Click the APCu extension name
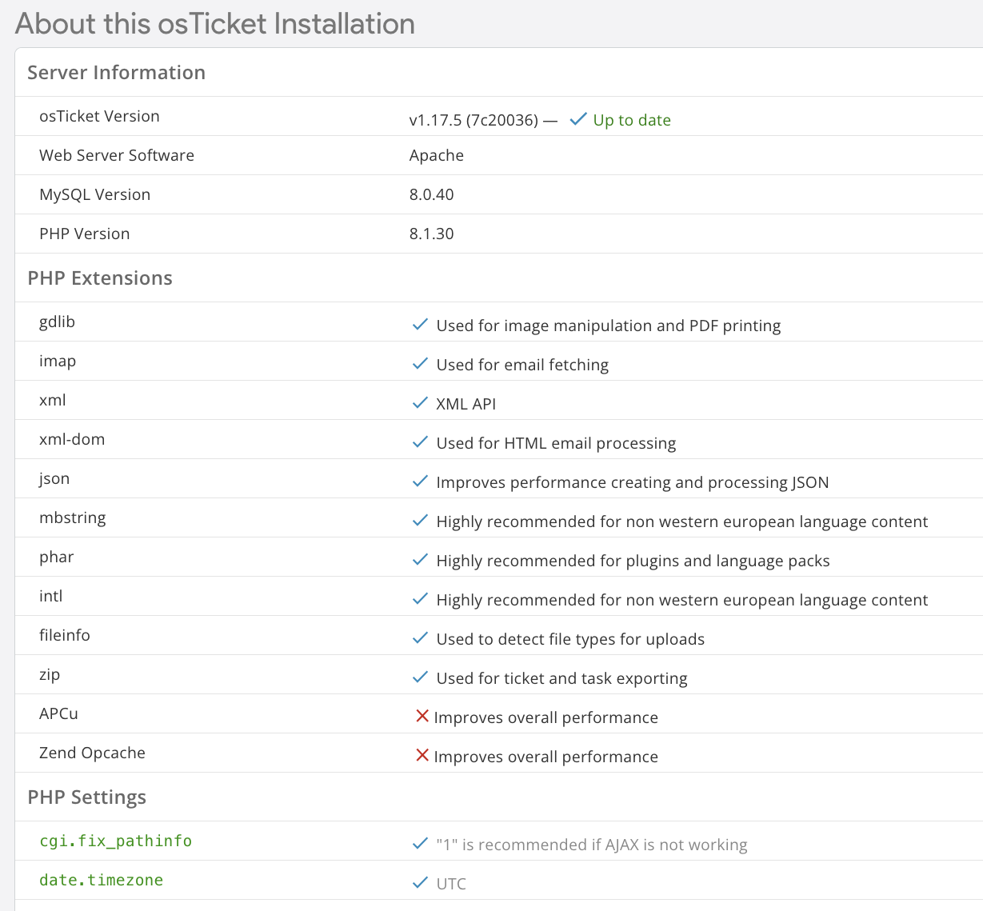The height and width of the screenshot is (911, 983). 58,713
